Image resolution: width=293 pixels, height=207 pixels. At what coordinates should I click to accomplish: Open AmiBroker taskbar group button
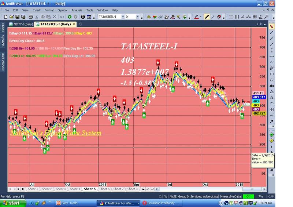(x=118, y=203)
